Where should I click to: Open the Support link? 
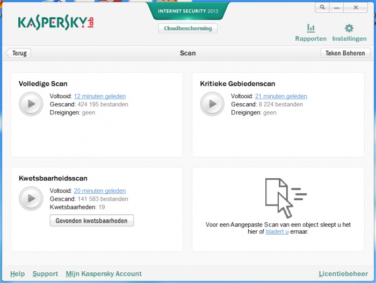[45, 274]
